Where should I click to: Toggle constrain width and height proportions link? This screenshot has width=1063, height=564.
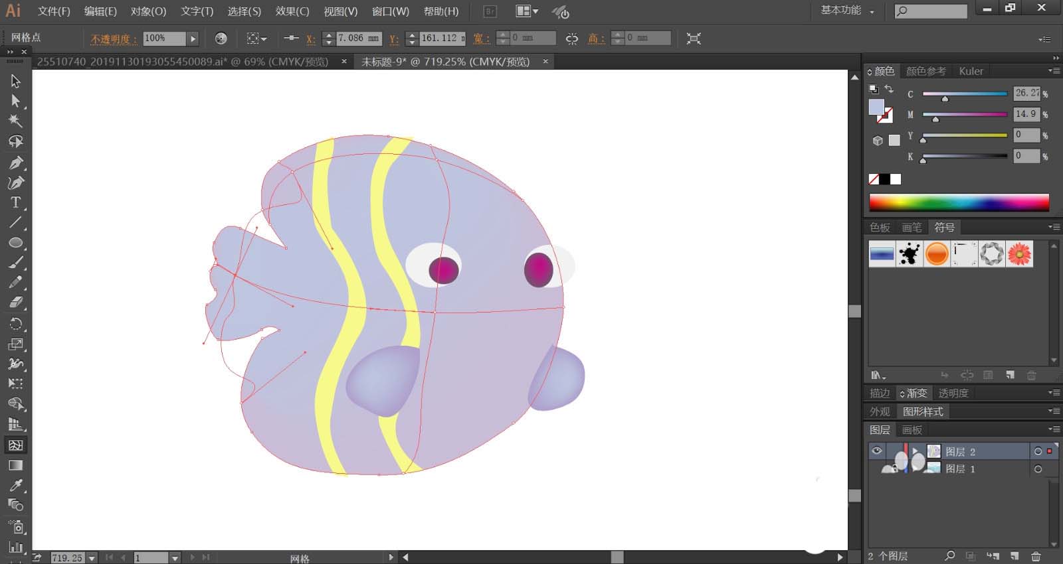point(571,38)
